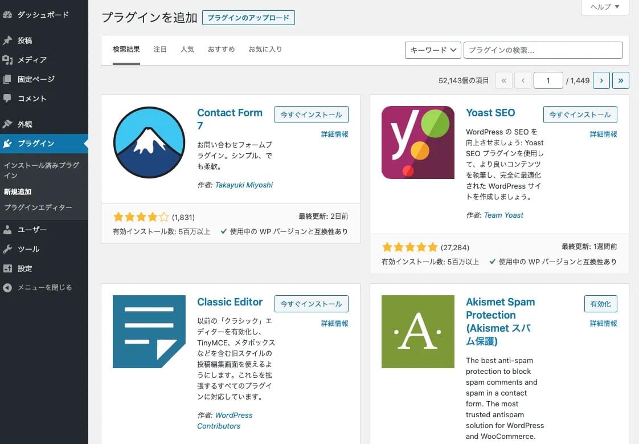Click the Yoast SEO plugin logo
639x444 pixels.
coord(417,142)
